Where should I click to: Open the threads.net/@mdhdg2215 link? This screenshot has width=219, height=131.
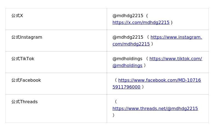(155, 109)
